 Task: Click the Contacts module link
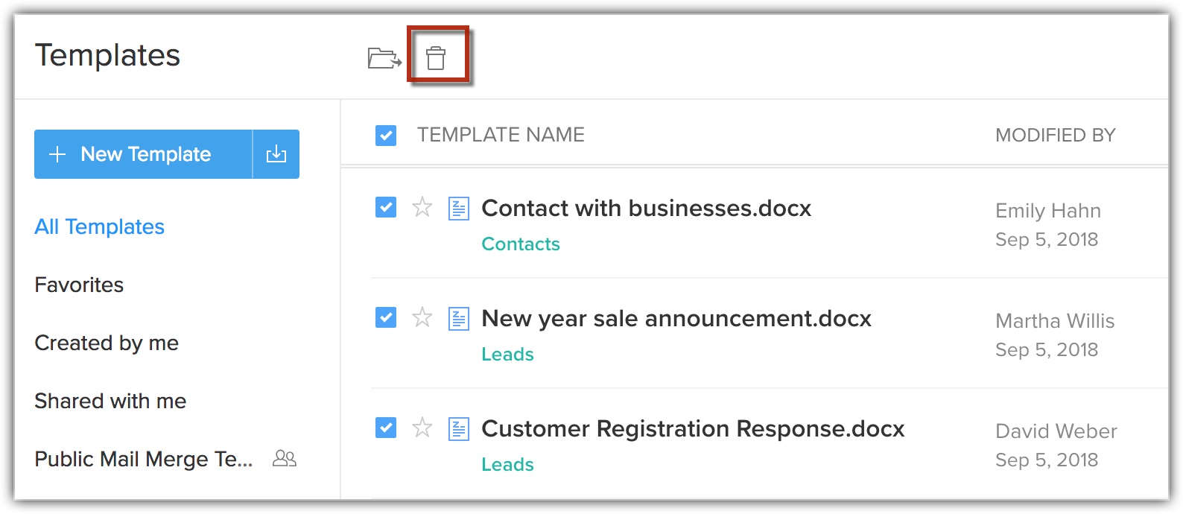(520, 244)
